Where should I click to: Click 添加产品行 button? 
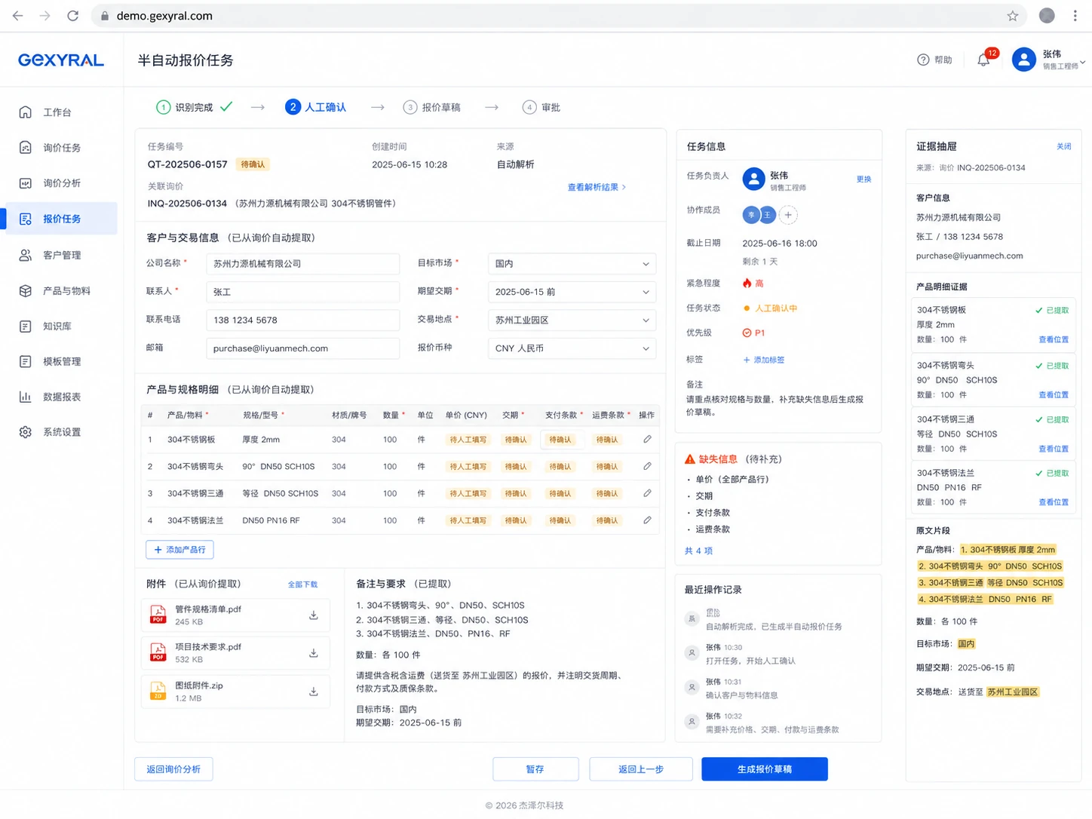(x=179, y=550)
